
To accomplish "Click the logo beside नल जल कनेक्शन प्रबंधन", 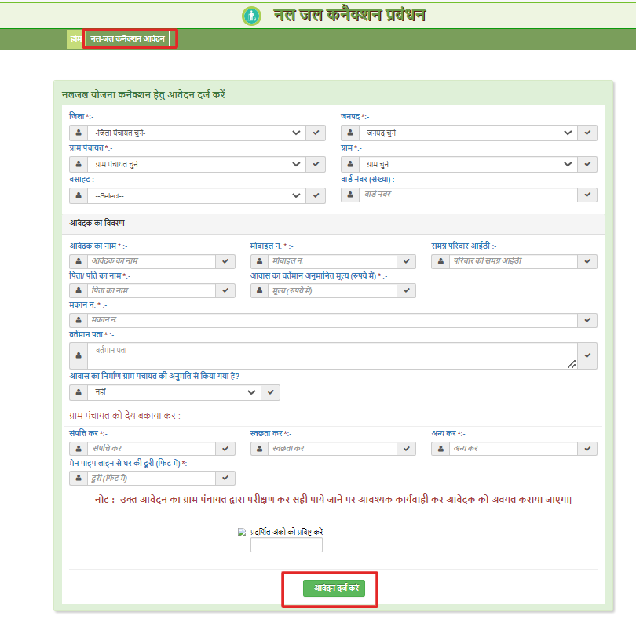I will pos(251,16).
